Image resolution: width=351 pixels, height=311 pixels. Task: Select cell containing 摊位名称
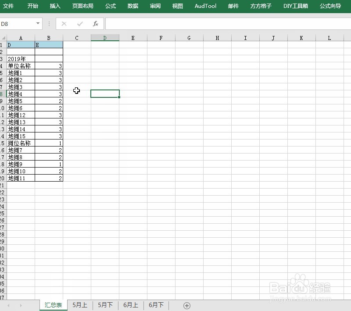point(21,143)
